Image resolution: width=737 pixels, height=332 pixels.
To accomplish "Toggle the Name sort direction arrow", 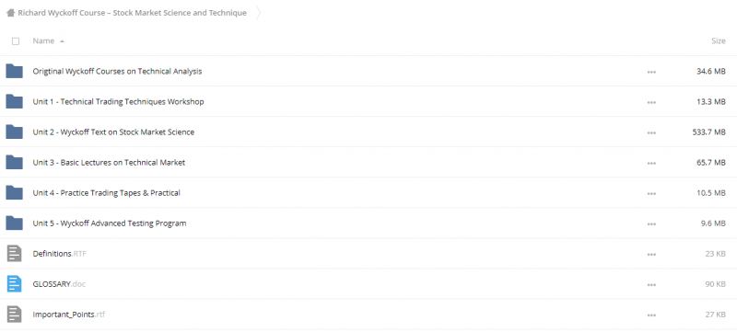I will (62, 41).
